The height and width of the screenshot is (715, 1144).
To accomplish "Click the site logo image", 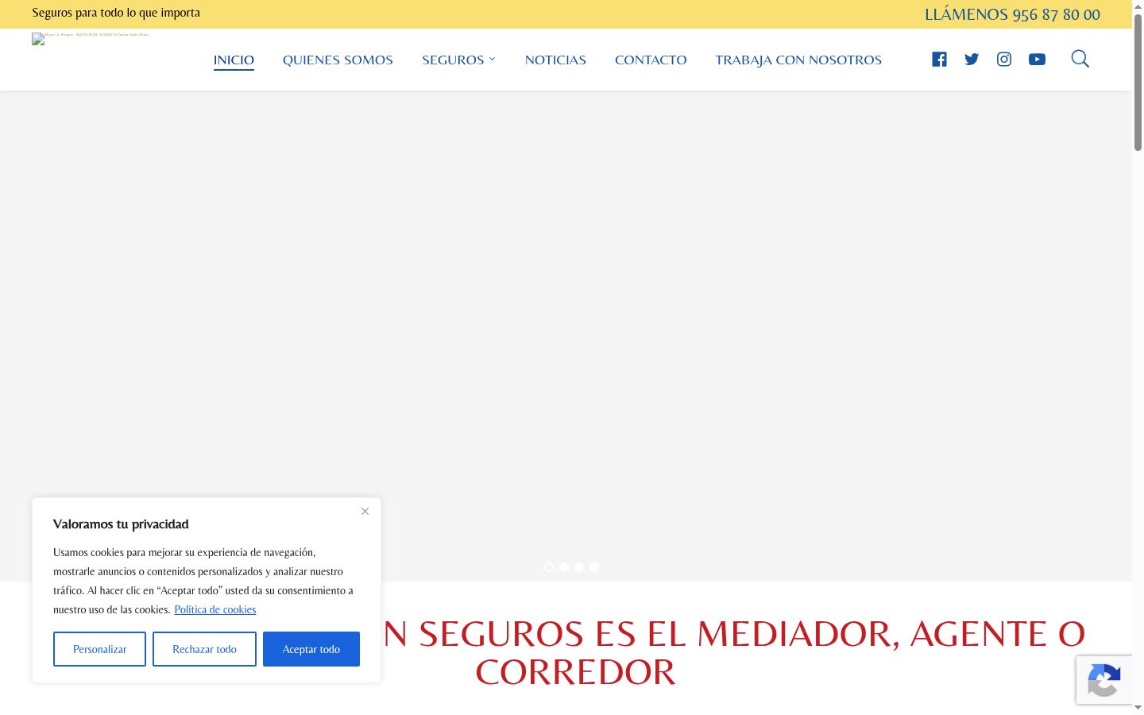I will [90, 38].
